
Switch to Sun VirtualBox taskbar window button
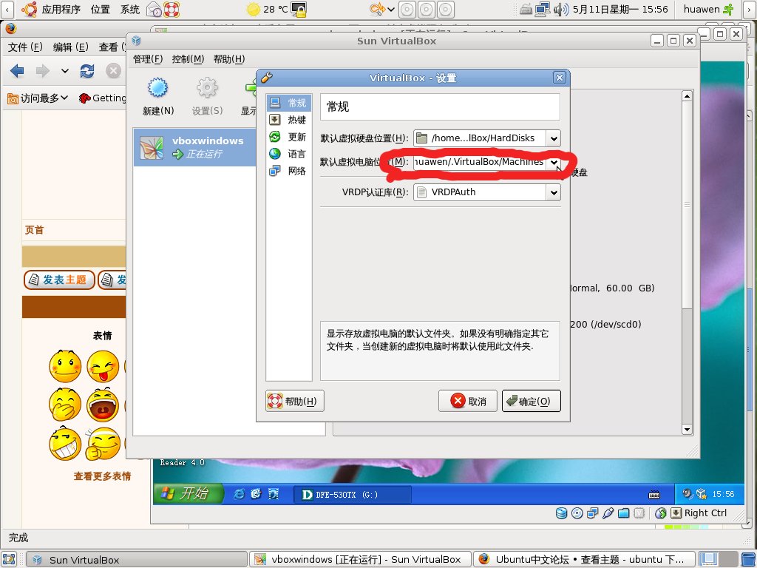pos(136,560)
